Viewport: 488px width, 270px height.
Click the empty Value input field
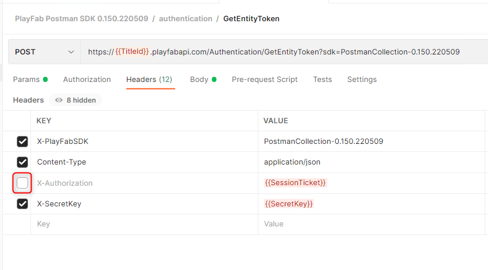[371, 224]
